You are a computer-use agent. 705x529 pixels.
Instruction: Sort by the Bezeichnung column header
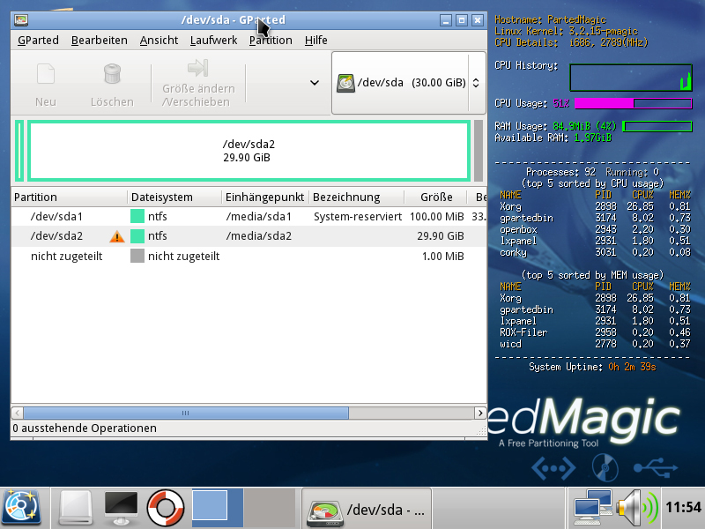357,197
